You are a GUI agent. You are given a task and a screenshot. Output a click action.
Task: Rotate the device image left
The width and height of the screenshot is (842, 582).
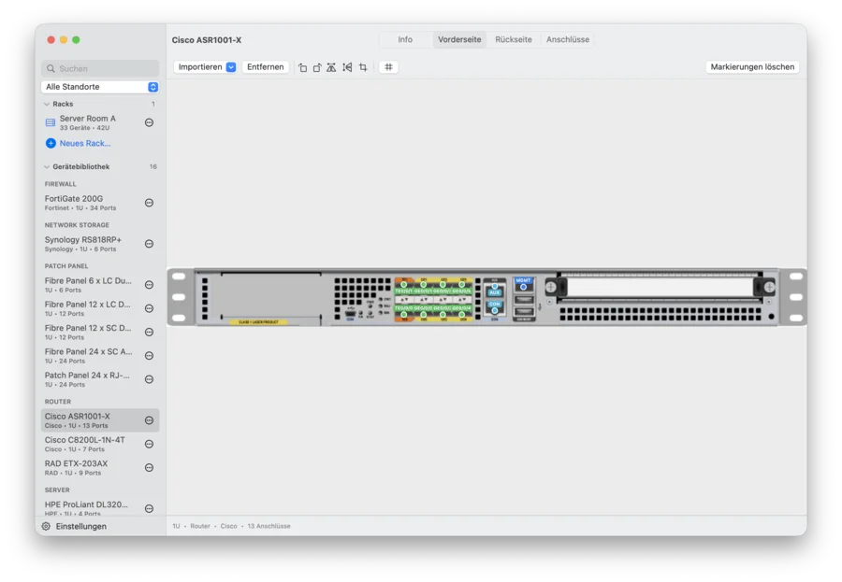coord(303,67)
